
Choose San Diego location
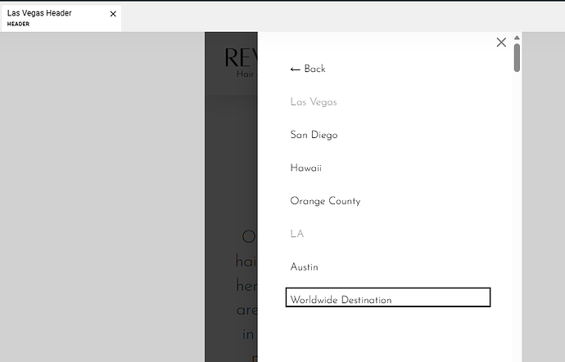click(314, 135)
